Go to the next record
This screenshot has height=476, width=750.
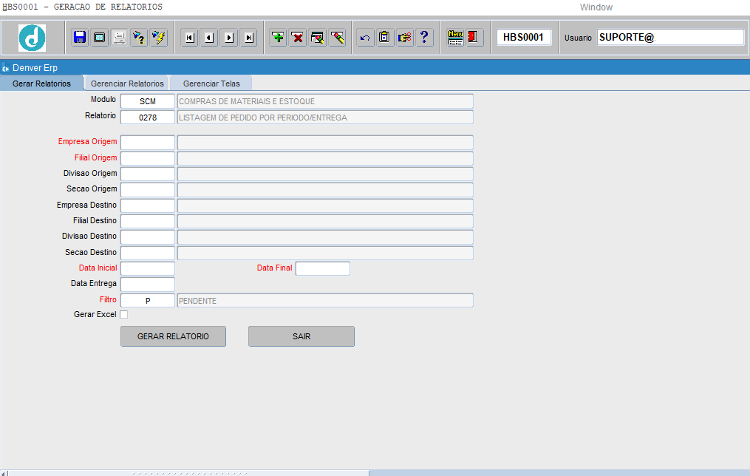point(229,38)
